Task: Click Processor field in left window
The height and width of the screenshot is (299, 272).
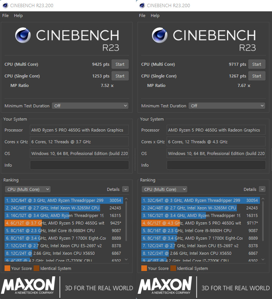Action: 79,130
